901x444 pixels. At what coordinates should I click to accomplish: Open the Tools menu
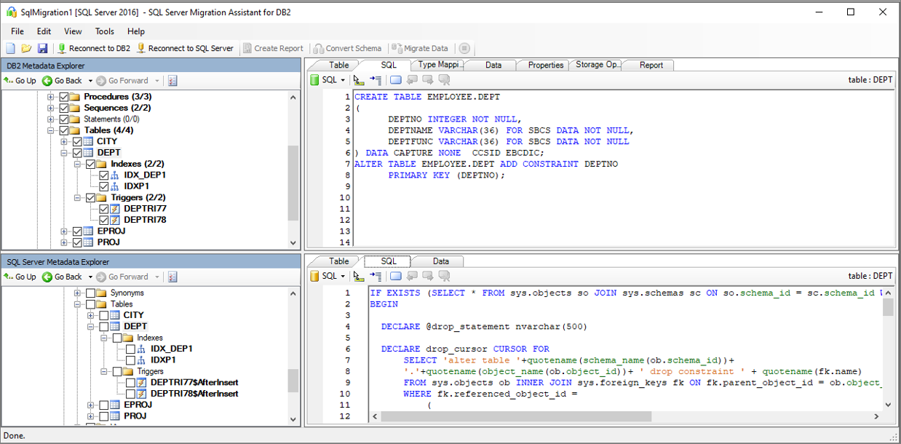coord(104,31)
